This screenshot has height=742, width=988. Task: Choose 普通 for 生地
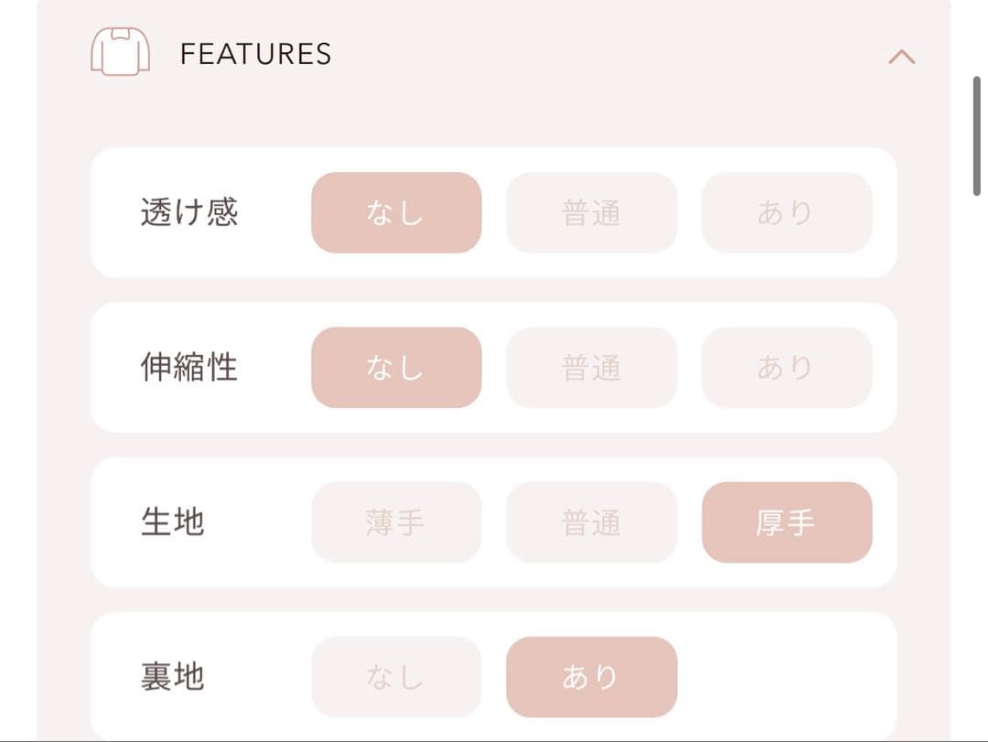click(x=592, y=522)
